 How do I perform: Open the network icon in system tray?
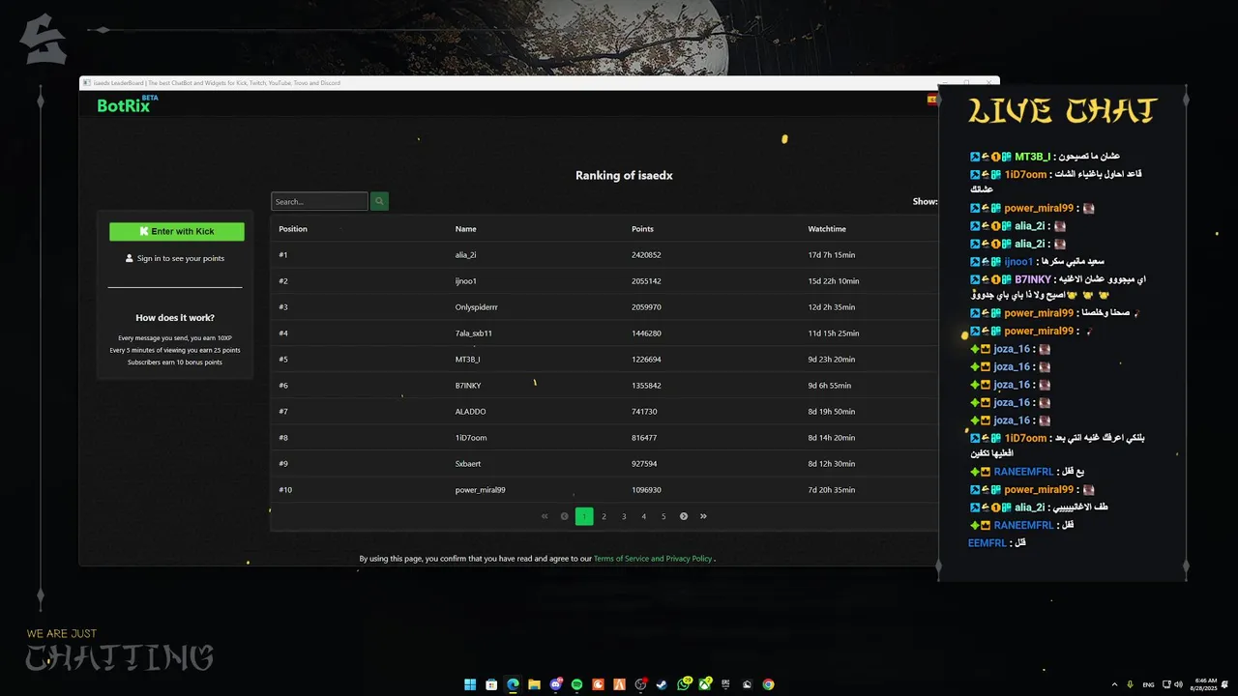point(1166,684)
